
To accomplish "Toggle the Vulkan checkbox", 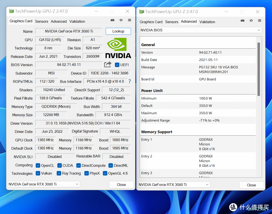I will click(x=38, y=173).
